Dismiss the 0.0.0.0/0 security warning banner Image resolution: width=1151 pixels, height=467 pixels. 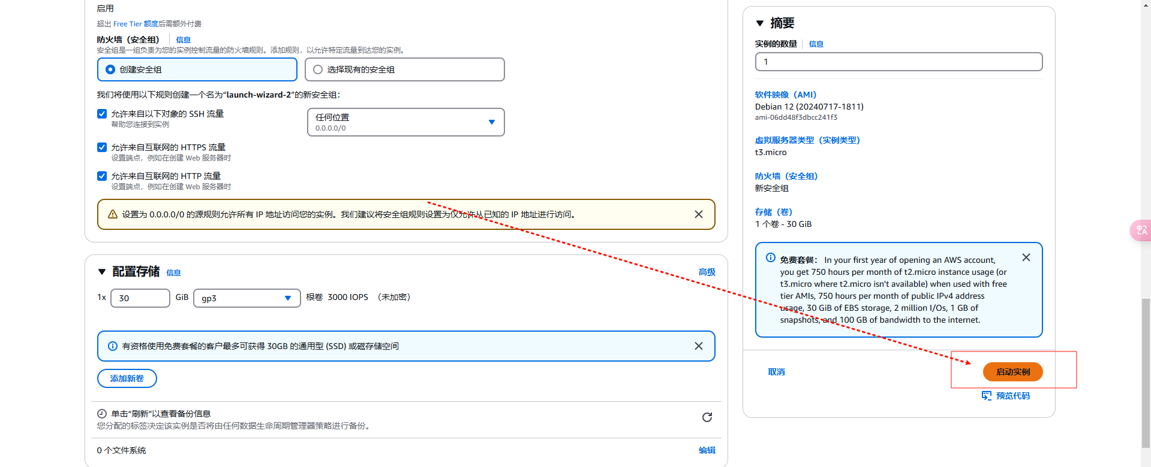698,214
